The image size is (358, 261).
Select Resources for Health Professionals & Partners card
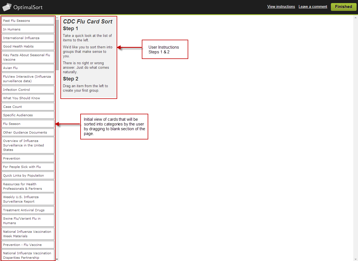click(x=28, y=186)
